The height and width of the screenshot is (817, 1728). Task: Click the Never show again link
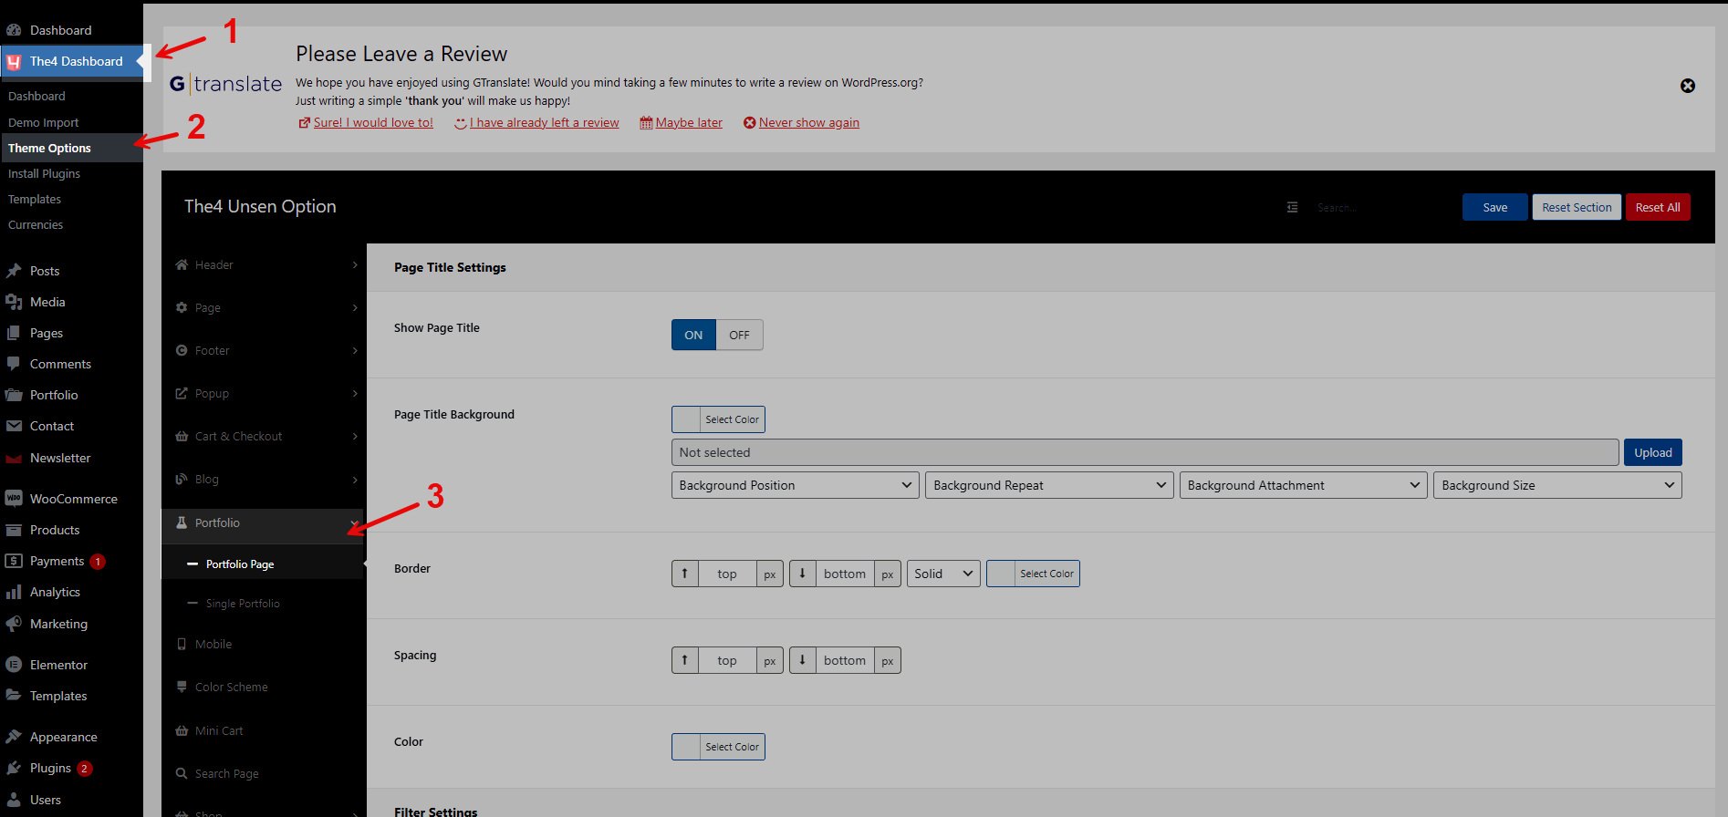(809, 122)
